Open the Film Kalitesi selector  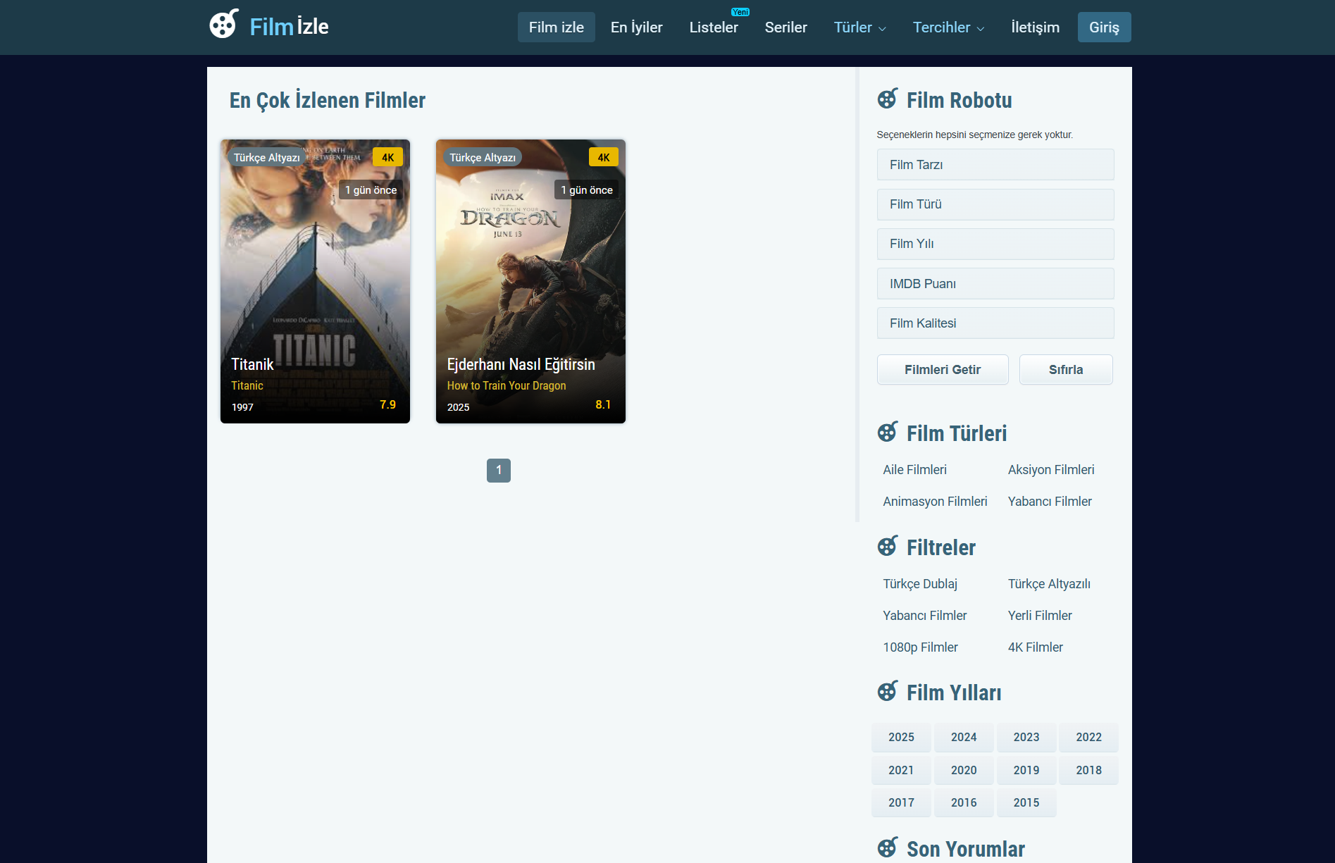(995, 323)
